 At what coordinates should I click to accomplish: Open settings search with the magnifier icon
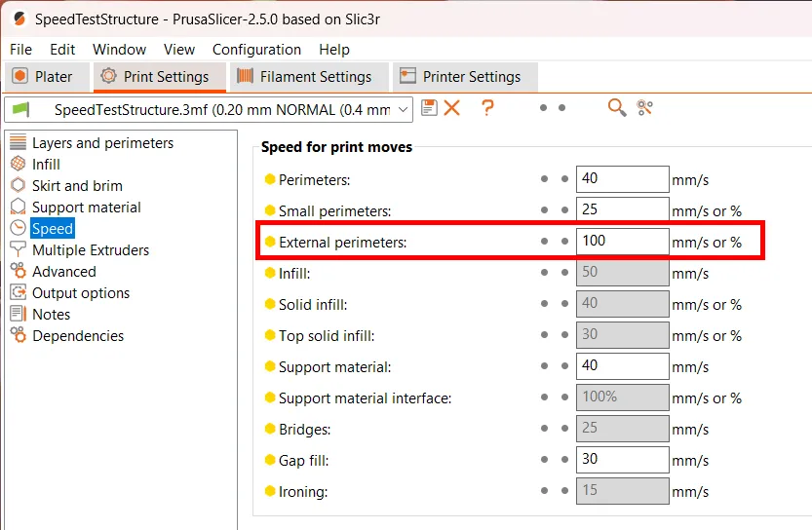tap(616, 108)
